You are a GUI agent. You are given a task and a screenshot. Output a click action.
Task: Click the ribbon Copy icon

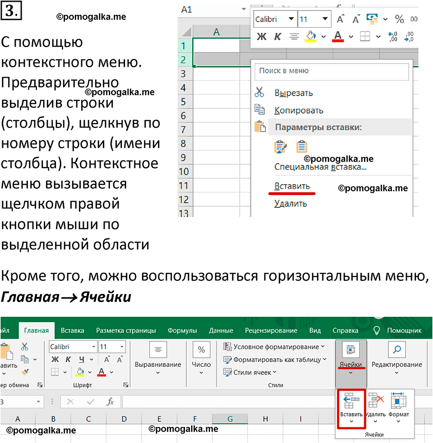tap(25, 359)
